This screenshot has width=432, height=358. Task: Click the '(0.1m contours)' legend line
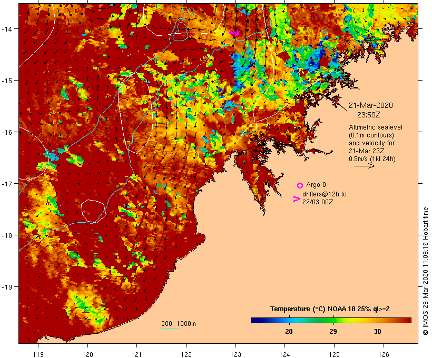pyautogui.click(x=371, y=135)
